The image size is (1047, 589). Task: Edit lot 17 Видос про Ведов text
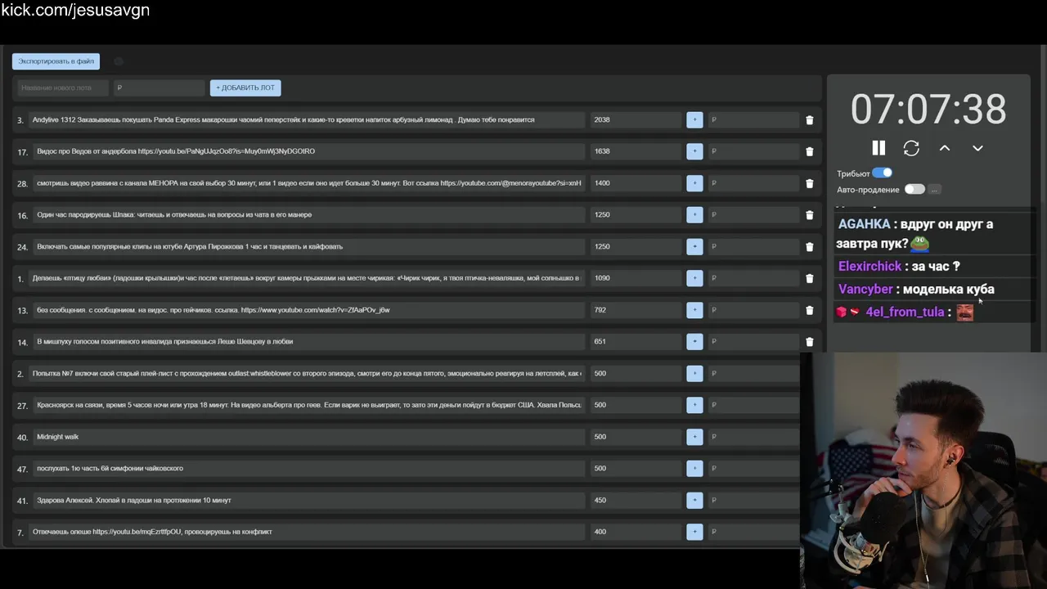308,151
